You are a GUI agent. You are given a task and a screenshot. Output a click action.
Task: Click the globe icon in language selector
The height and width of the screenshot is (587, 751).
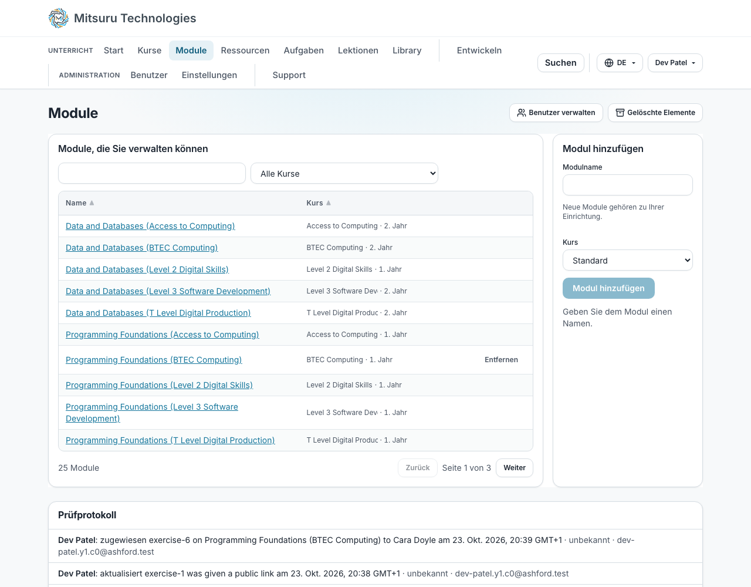pyautogui.click(x=609, y=63)
